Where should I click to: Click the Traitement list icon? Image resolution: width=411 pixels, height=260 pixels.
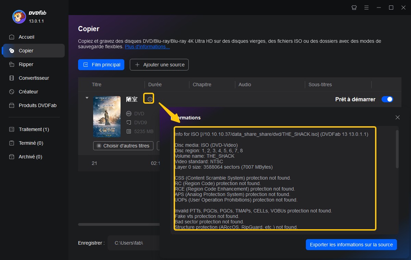coord(12,129)
